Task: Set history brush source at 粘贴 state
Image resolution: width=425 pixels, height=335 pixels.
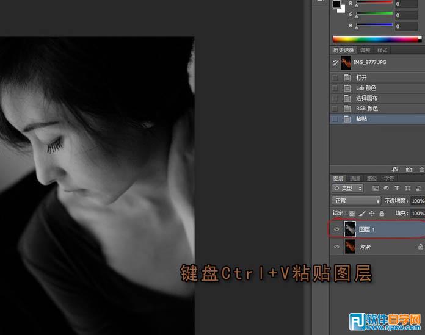Action: (x=335, y=119)
